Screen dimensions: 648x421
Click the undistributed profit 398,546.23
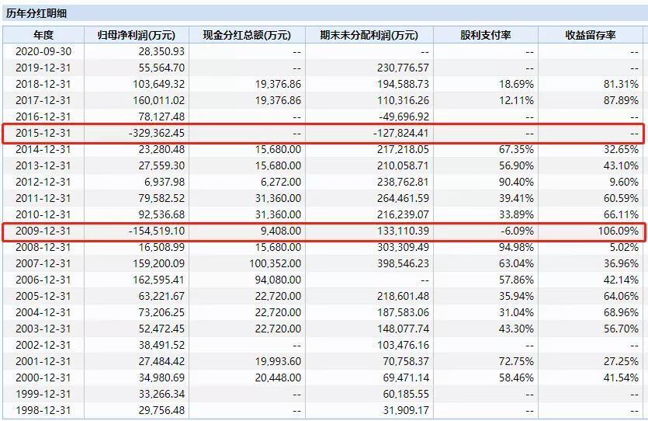(403, 263)
